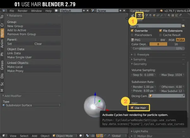
Task: Enable the Motion Blur panel checkbox
Action: [x=135, y=136]
